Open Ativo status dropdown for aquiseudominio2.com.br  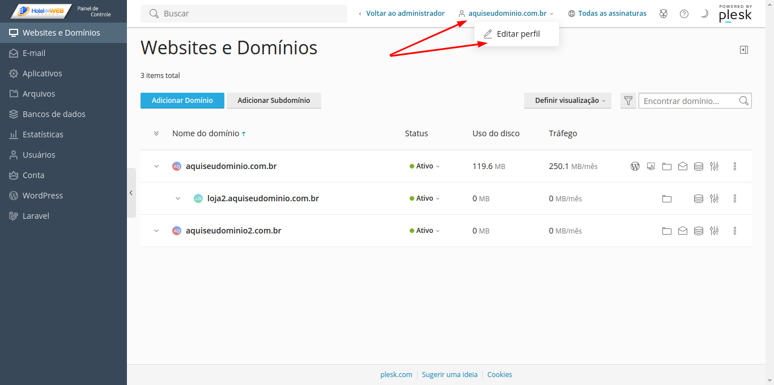point(424,231)
